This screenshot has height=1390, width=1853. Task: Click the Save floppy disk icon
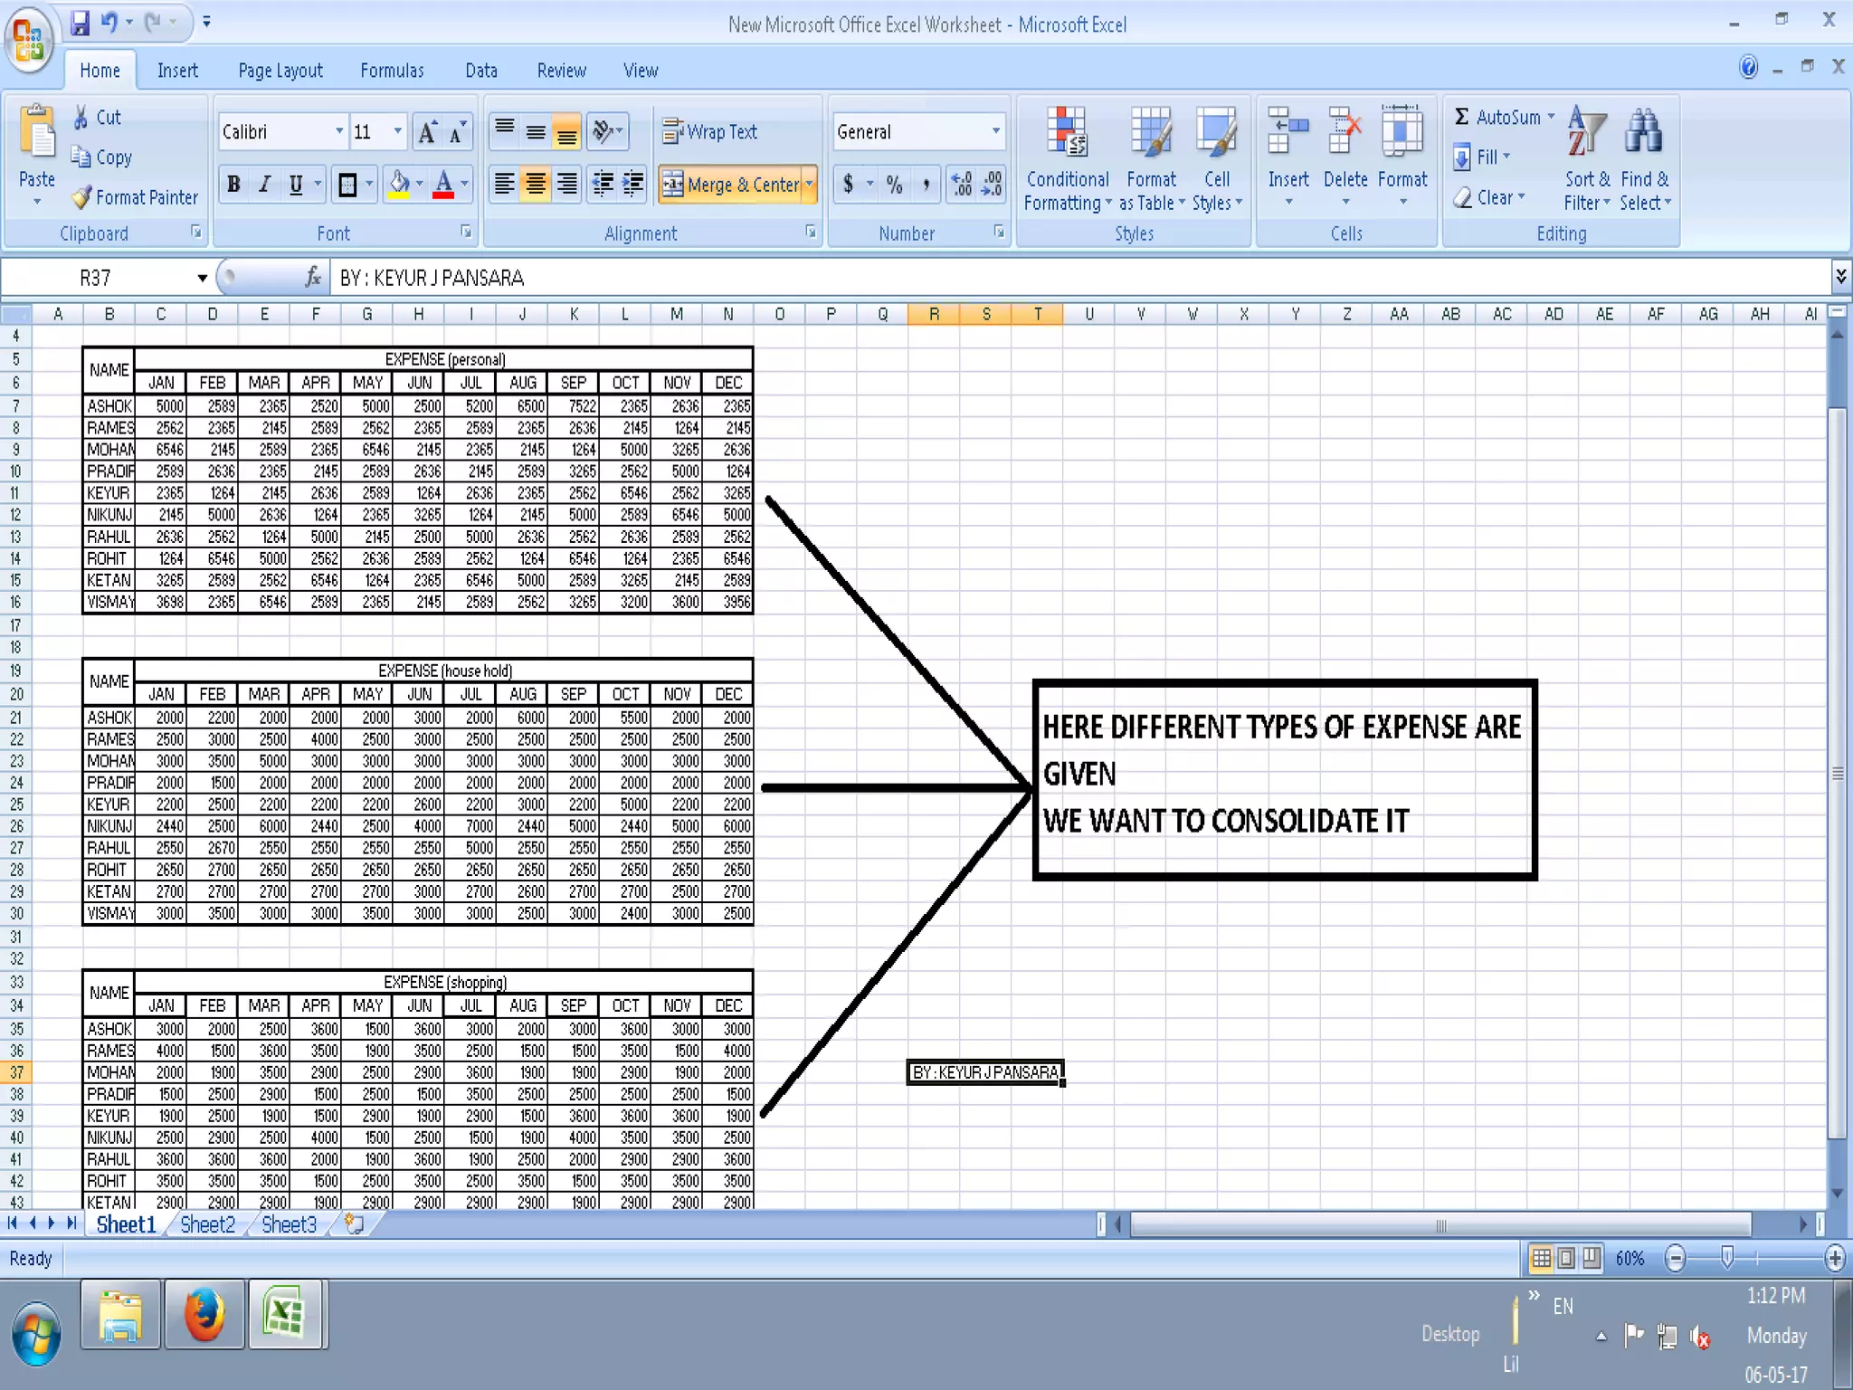(x=80, y=22)
